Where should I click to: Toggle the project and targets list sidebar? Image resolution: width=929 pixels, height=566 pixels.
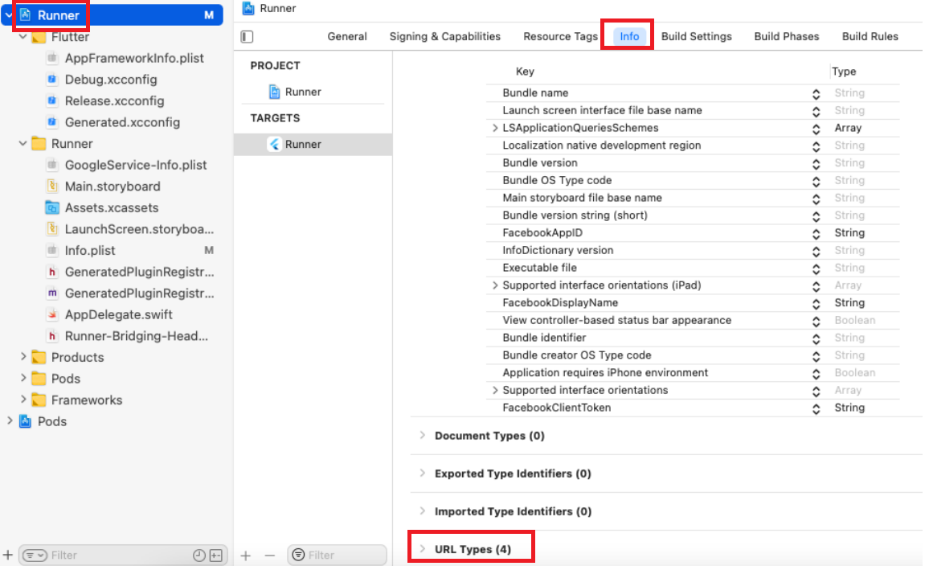(x=247, y=37)
